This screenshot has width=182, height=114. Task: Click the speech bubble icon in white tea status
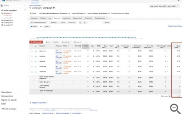click(x=64, y=61)
